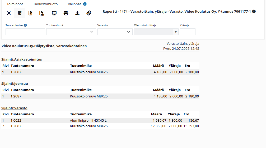This screenshot has height=148, width=266.
Task: Click quantity value 1 986,67
Action: click(160, 120)
